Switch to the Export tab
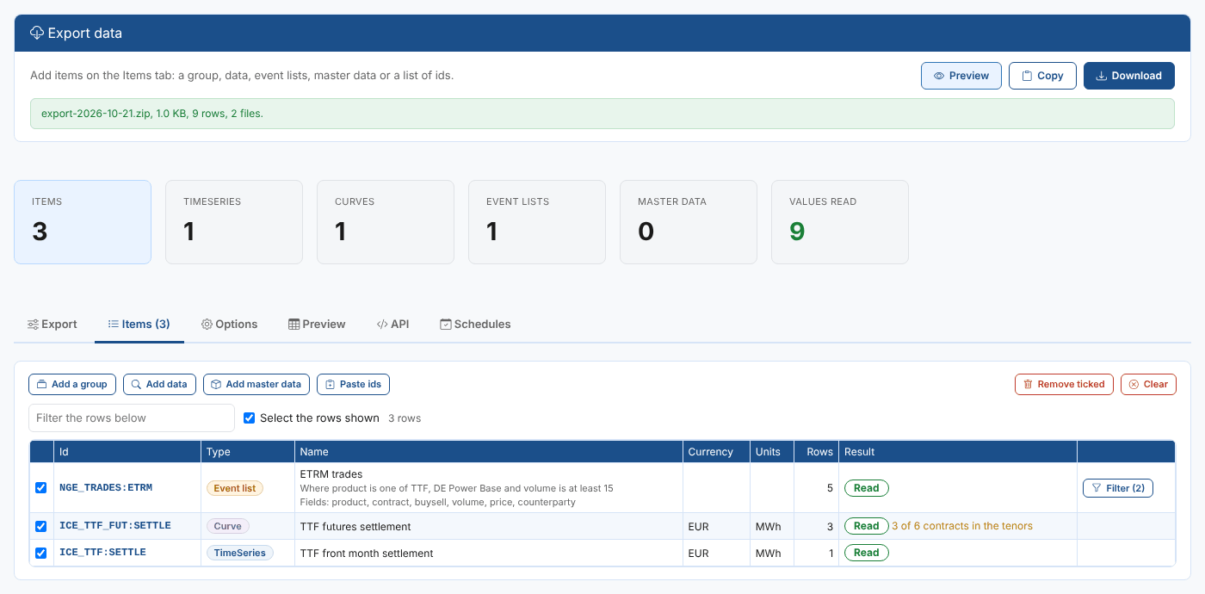1205x594 pixels. click(53, 325)
